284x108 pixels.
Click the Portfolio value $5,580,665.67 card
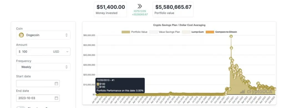[x=173, y=9]
